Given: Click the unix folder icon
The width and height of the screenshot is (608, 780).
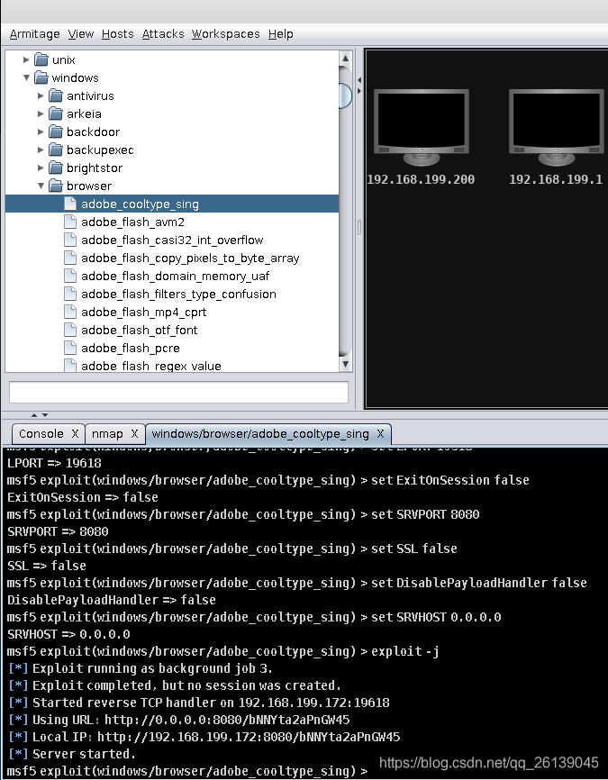Looking at the screenshot, I should point(41,59).
